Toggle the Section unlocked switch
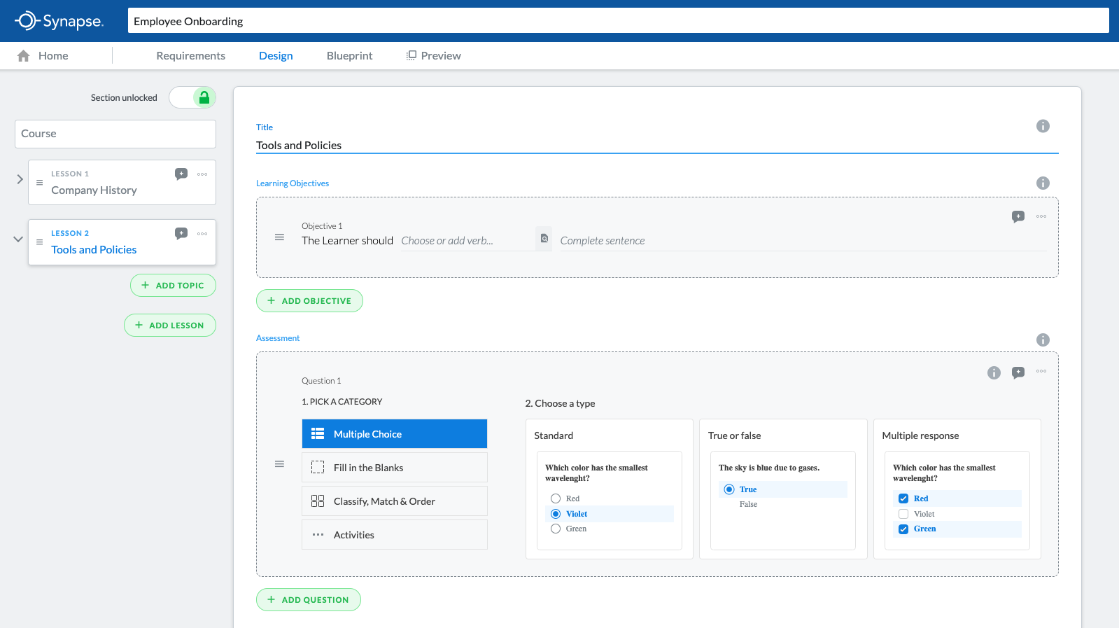This screenshot has width=1119, height=628. coord(192,97)
